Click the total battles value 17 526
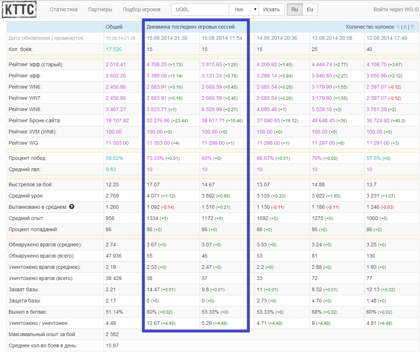Image resolution: width=420 pixels, height=352 pixels. pyautogui.click(x=114, y=49)
